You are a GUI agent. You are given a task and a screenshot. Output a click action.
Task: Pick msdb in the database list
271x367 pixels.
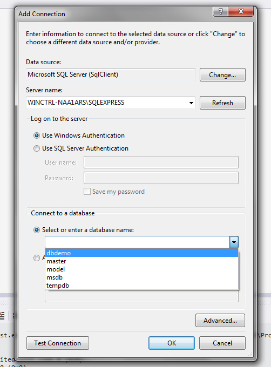141,277
